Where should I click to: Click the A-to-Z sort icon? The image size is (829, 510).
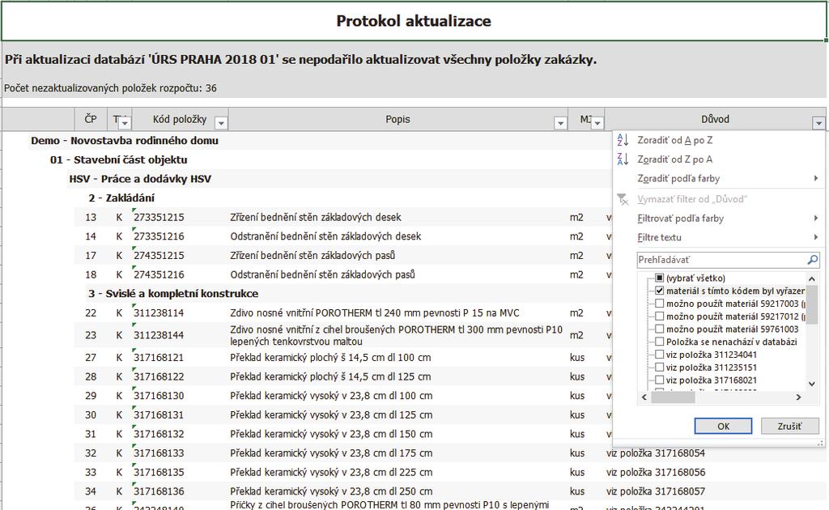tap(623, 140)
